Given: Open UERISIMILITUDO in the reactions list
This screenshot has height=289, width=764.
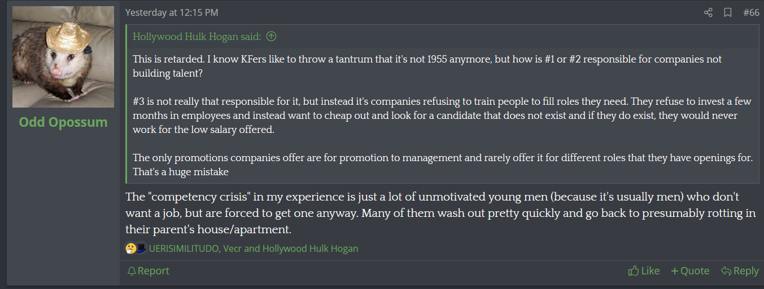Looking at the screenshot, I should pos(184,248).
